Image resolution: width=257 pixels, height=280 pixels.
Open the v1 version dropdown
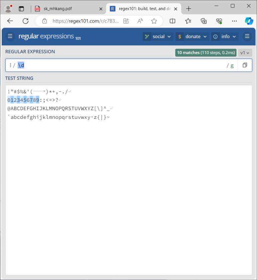pyautogui.click(x=245, y=53)
